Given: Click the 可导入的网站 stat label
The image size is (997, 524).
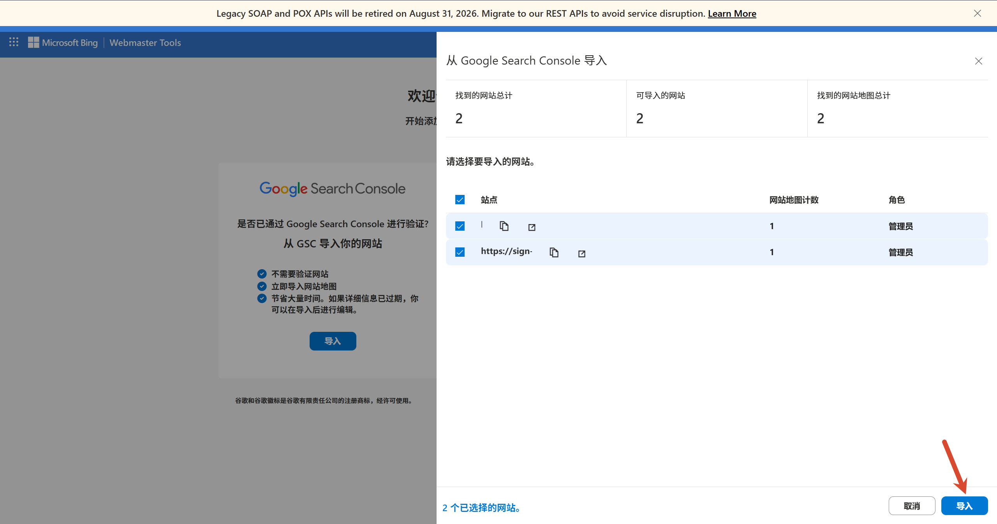Looking at the screenshot, I should click(661, 96).
